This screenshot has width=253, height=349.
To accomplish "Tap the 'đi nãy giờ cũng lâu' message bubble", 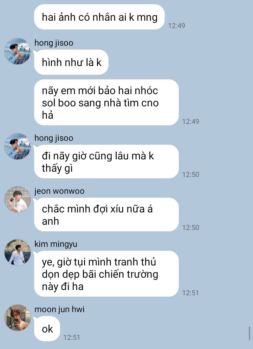I will click(x=106, y=162).
